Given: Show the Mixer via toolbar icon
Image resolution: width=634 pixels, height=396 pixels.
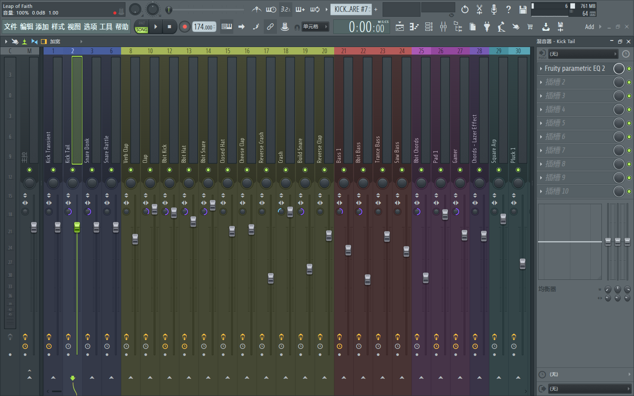Looking at the screenshot, I should [x=443, y=27].
